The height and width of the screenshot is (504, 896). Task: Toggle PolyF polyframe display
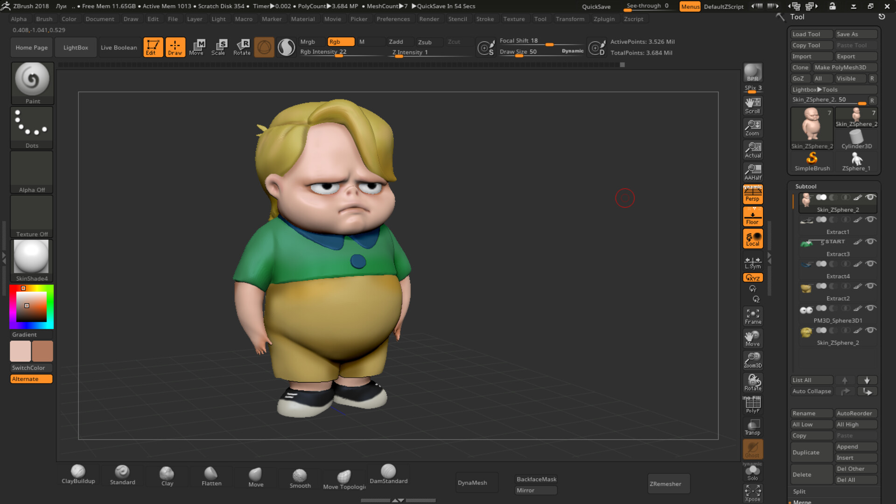pyautogui.click(x=753, y=405)
